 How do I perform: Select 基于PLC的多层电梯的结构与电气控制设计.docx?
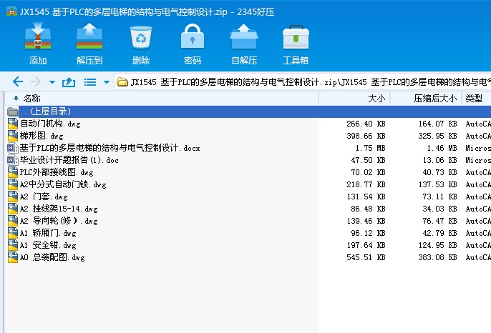[x=110, y=148]
